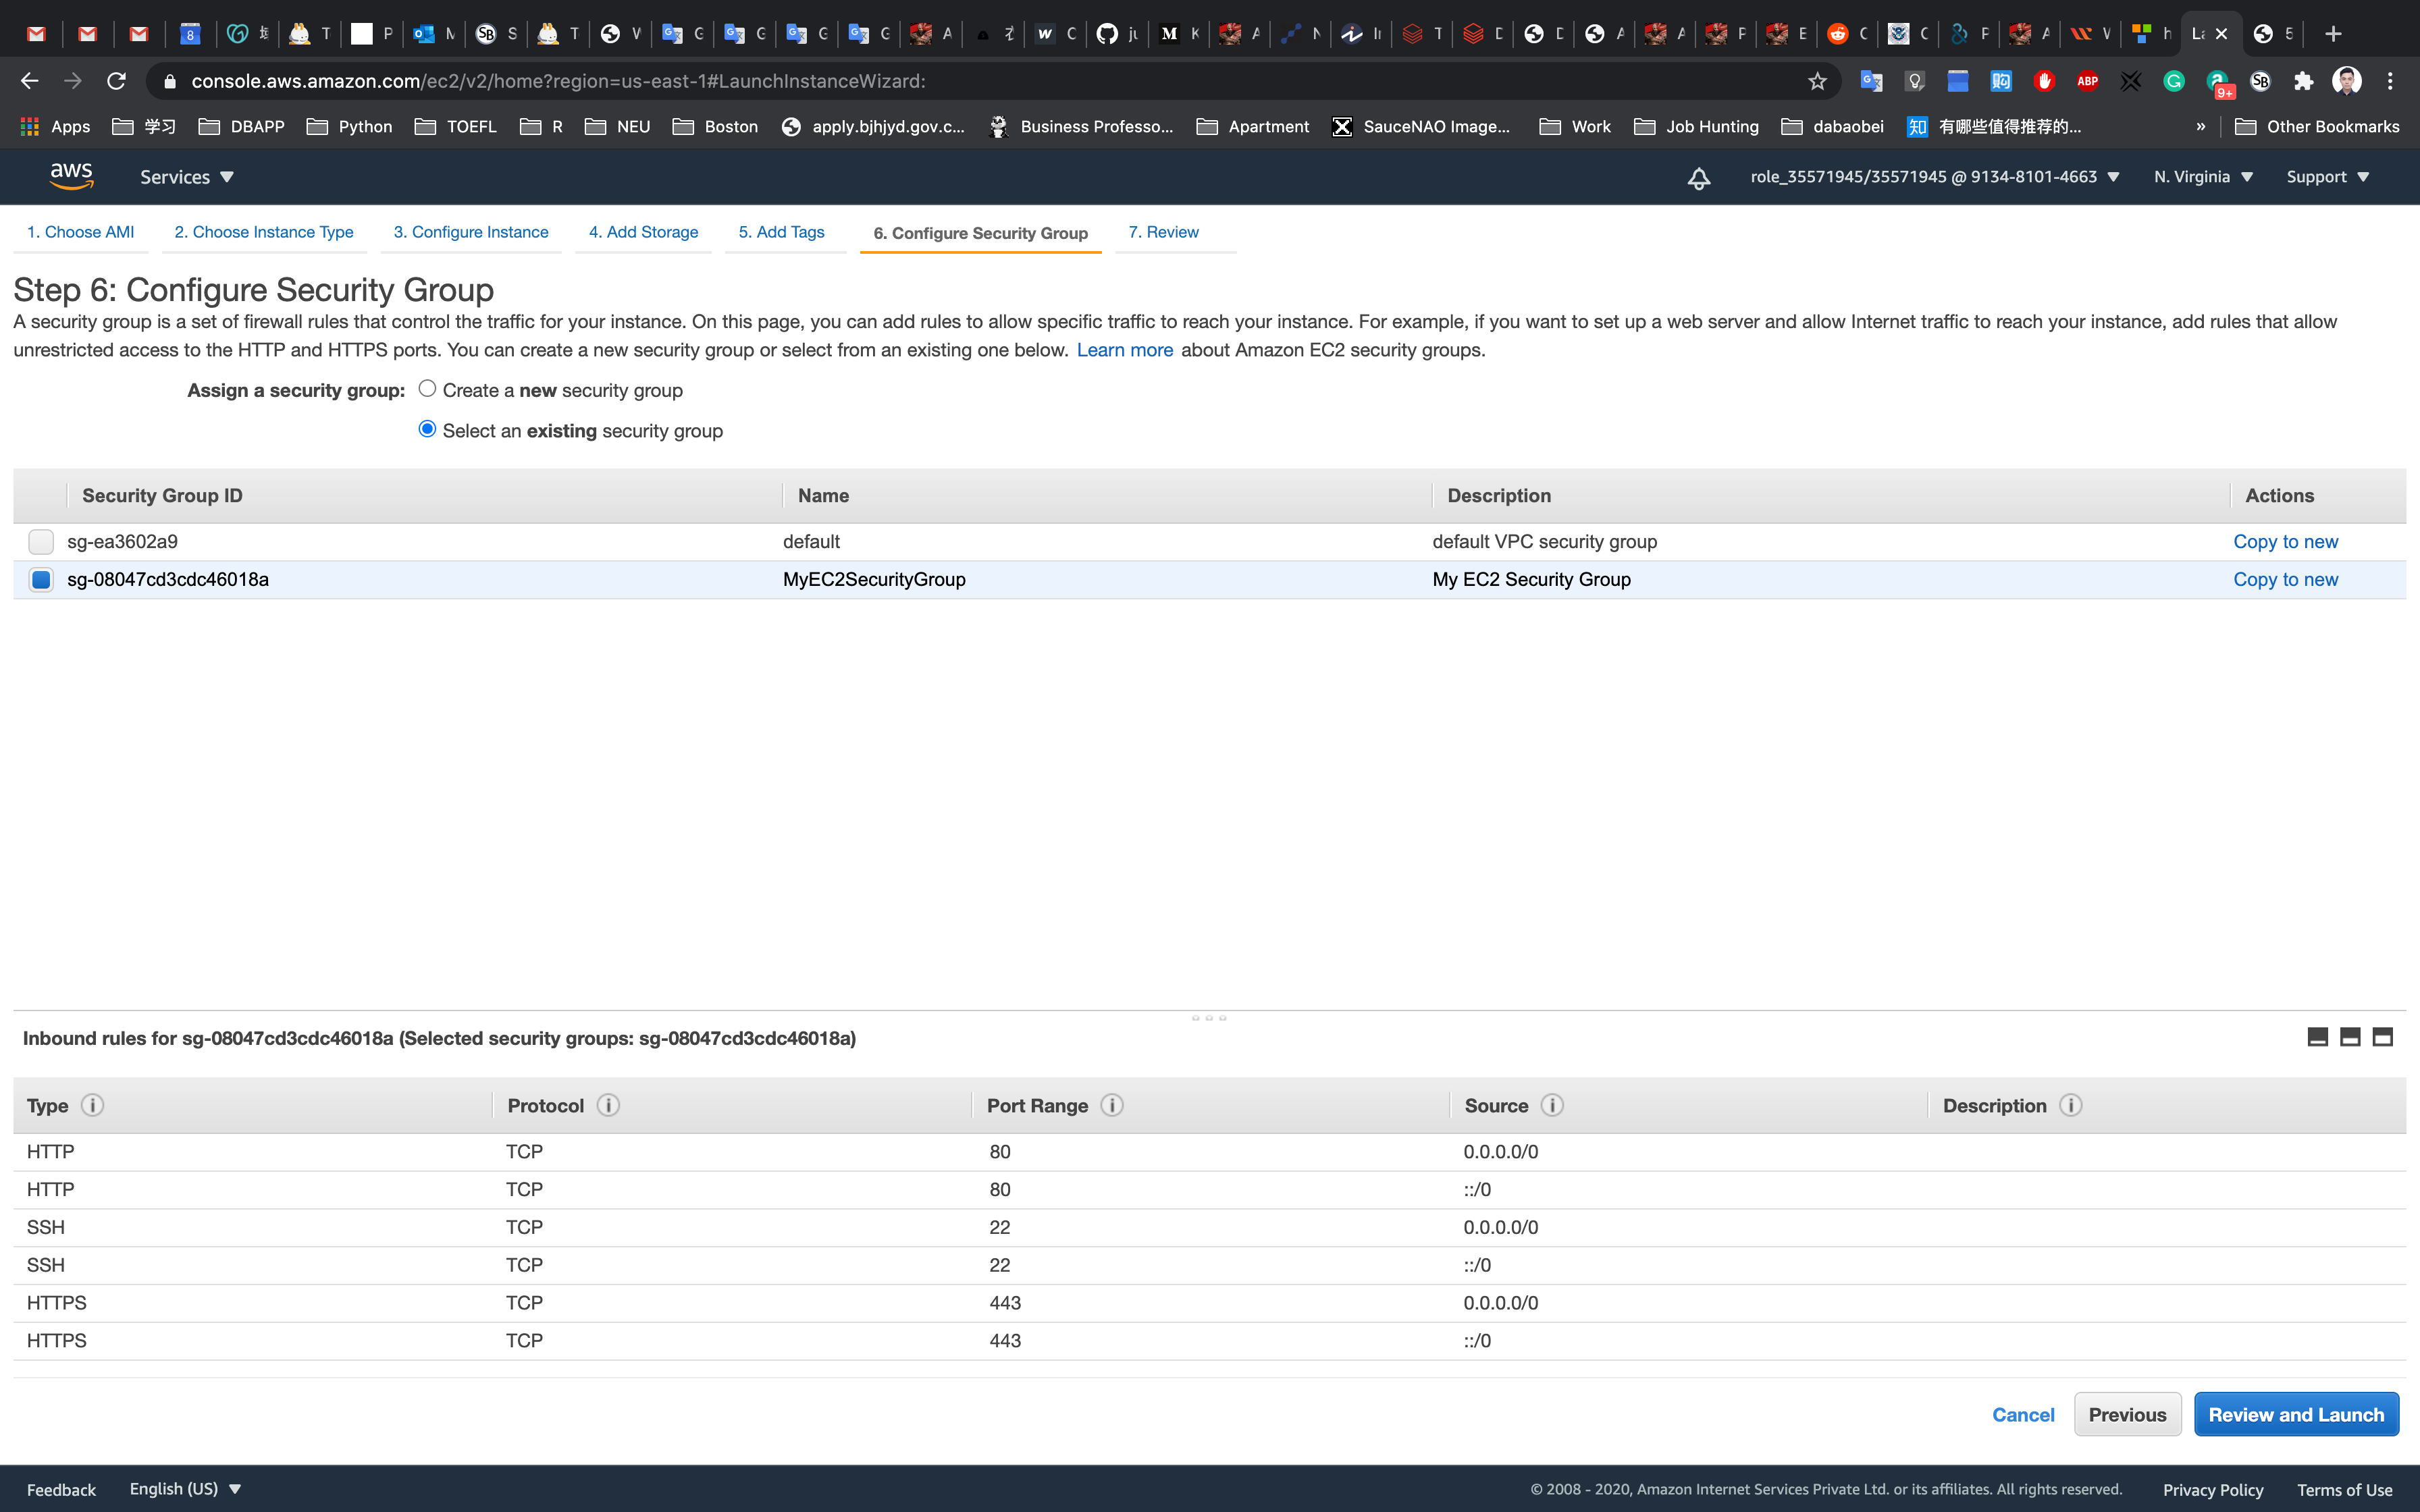
Task: Expand the Services dropdown menu
Action: click(186, 177)
